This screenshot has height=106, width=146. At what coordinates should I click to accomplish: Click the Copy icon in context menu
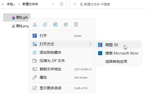(x=45, y=24)
